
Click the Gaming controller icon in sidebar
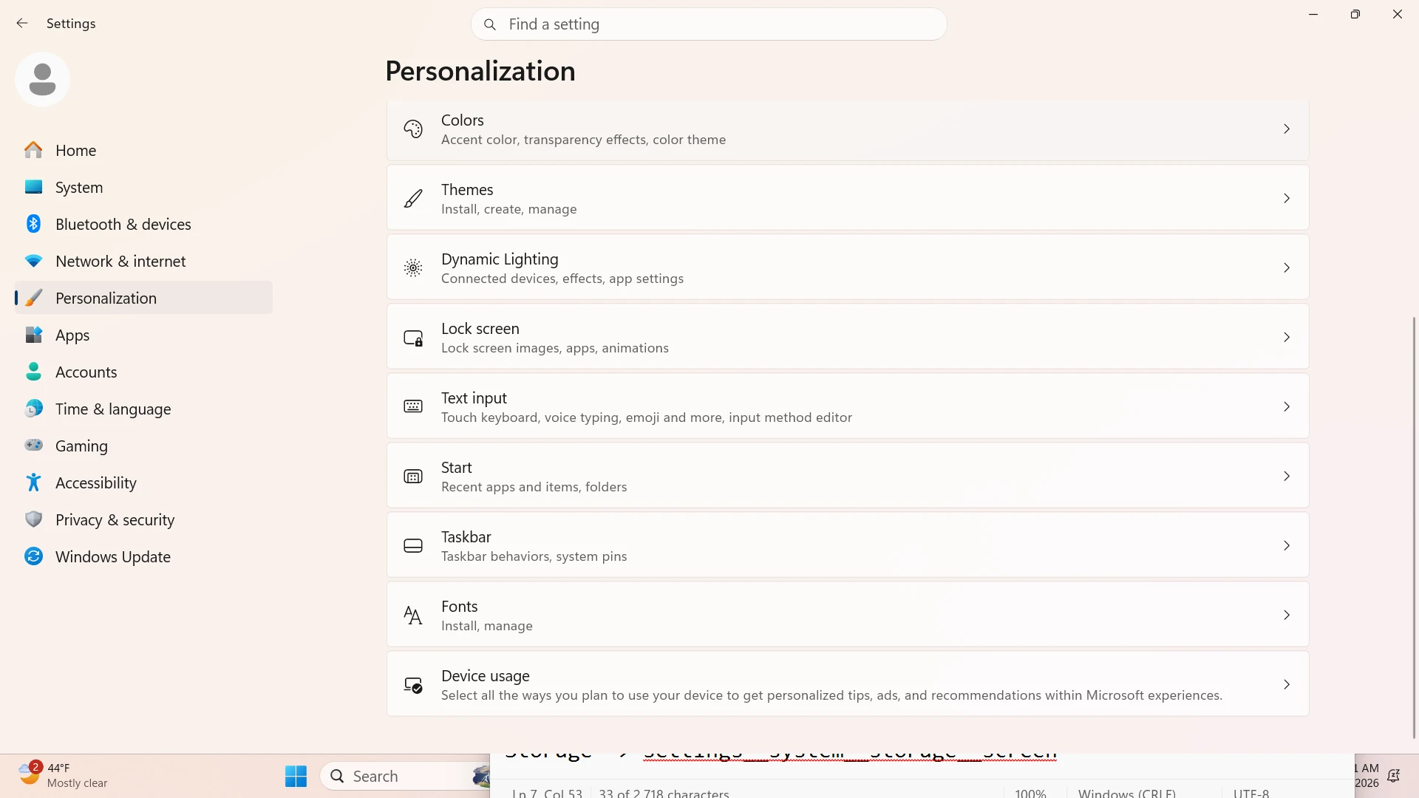33,445
